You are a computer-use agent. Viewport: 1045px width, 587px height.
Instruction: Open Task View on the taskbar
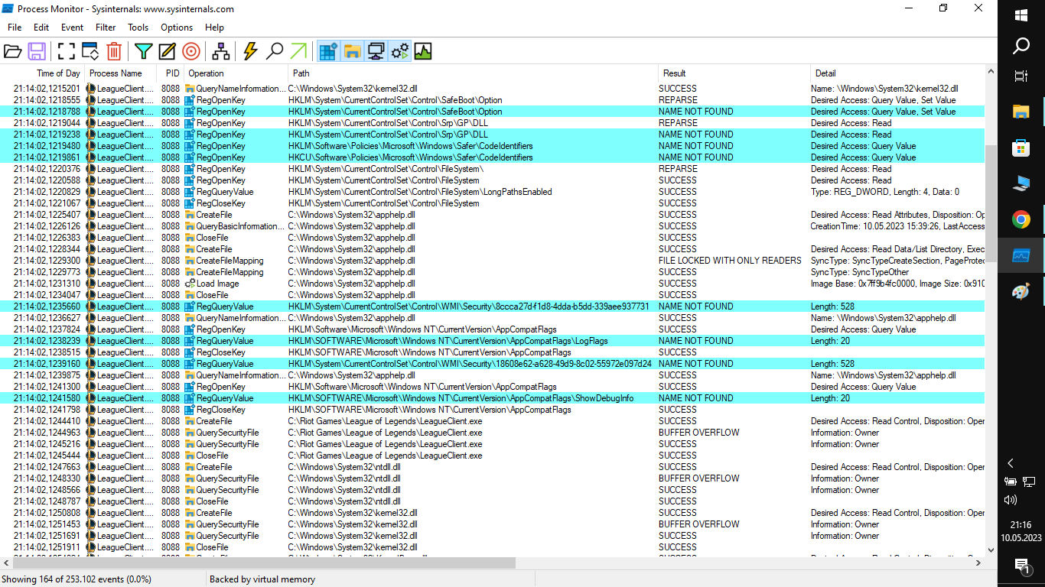pyautogui.click(x=1021, y=76)
